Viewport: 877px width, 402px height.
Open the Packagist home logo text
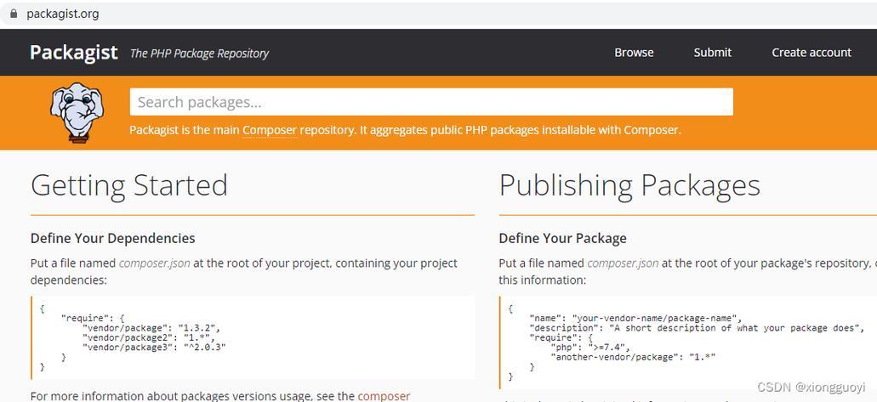pos(74,53)
